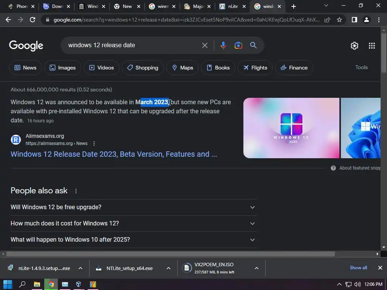Open Google quick settings gear
387x290 pixels.
[x=354, y=46]
